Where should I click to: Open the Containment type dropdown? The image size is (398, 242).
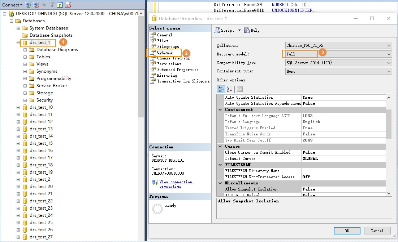(389, 71)
